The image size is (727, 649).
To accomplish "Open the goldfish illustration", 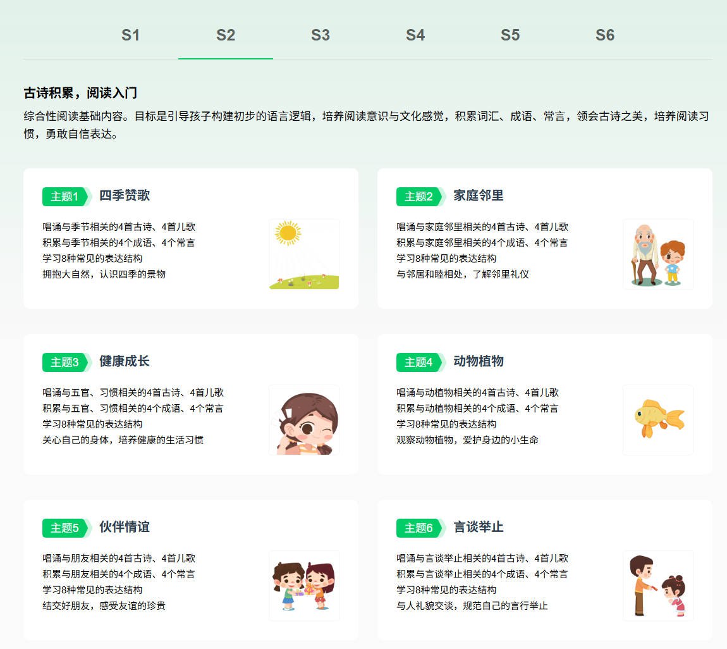I will click(658, 420).
